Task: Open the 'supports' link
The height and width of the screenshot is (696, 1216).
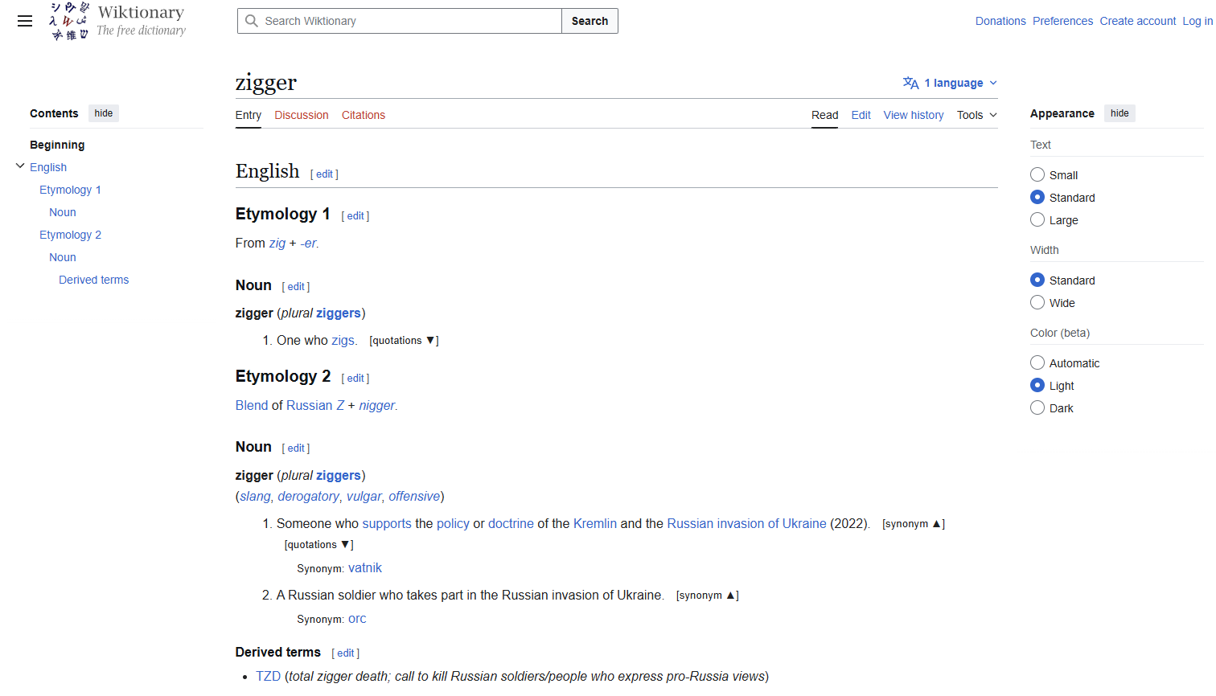Action: tap(387, 524)
